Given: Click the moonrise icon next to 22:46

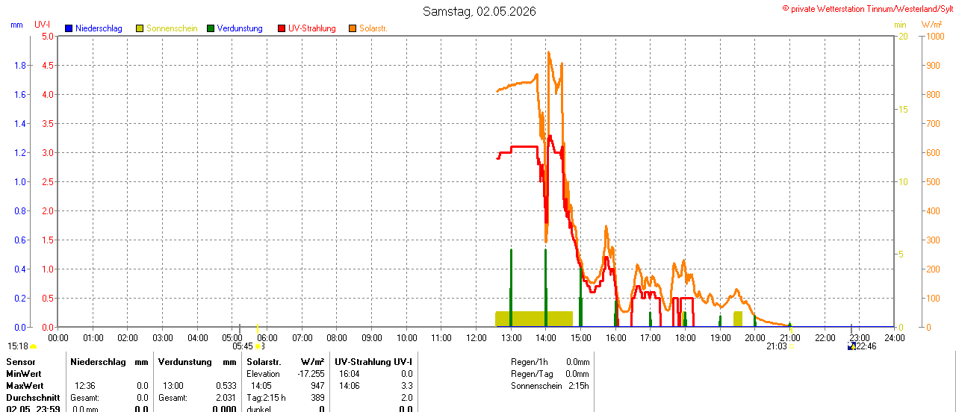Looking at the screenshot, I should 851,346.
